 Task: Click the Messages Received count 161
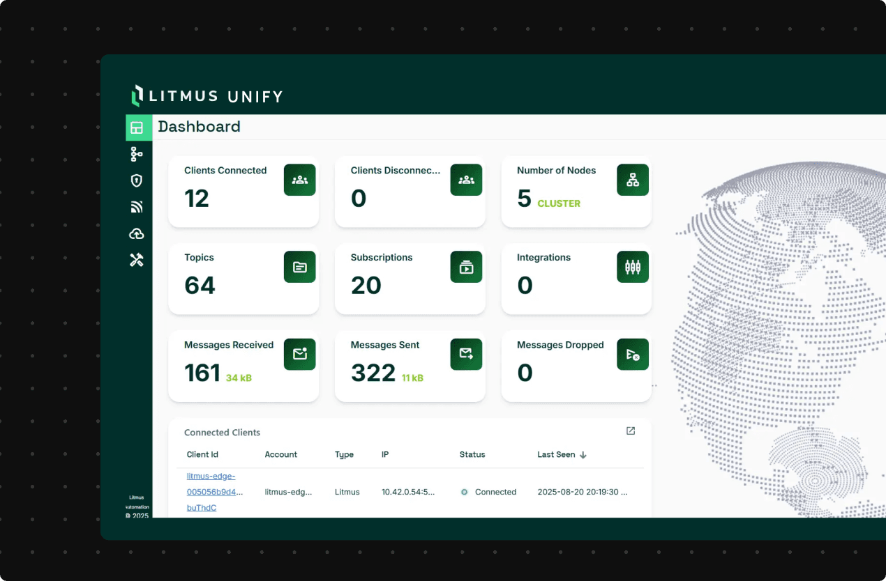202,373
